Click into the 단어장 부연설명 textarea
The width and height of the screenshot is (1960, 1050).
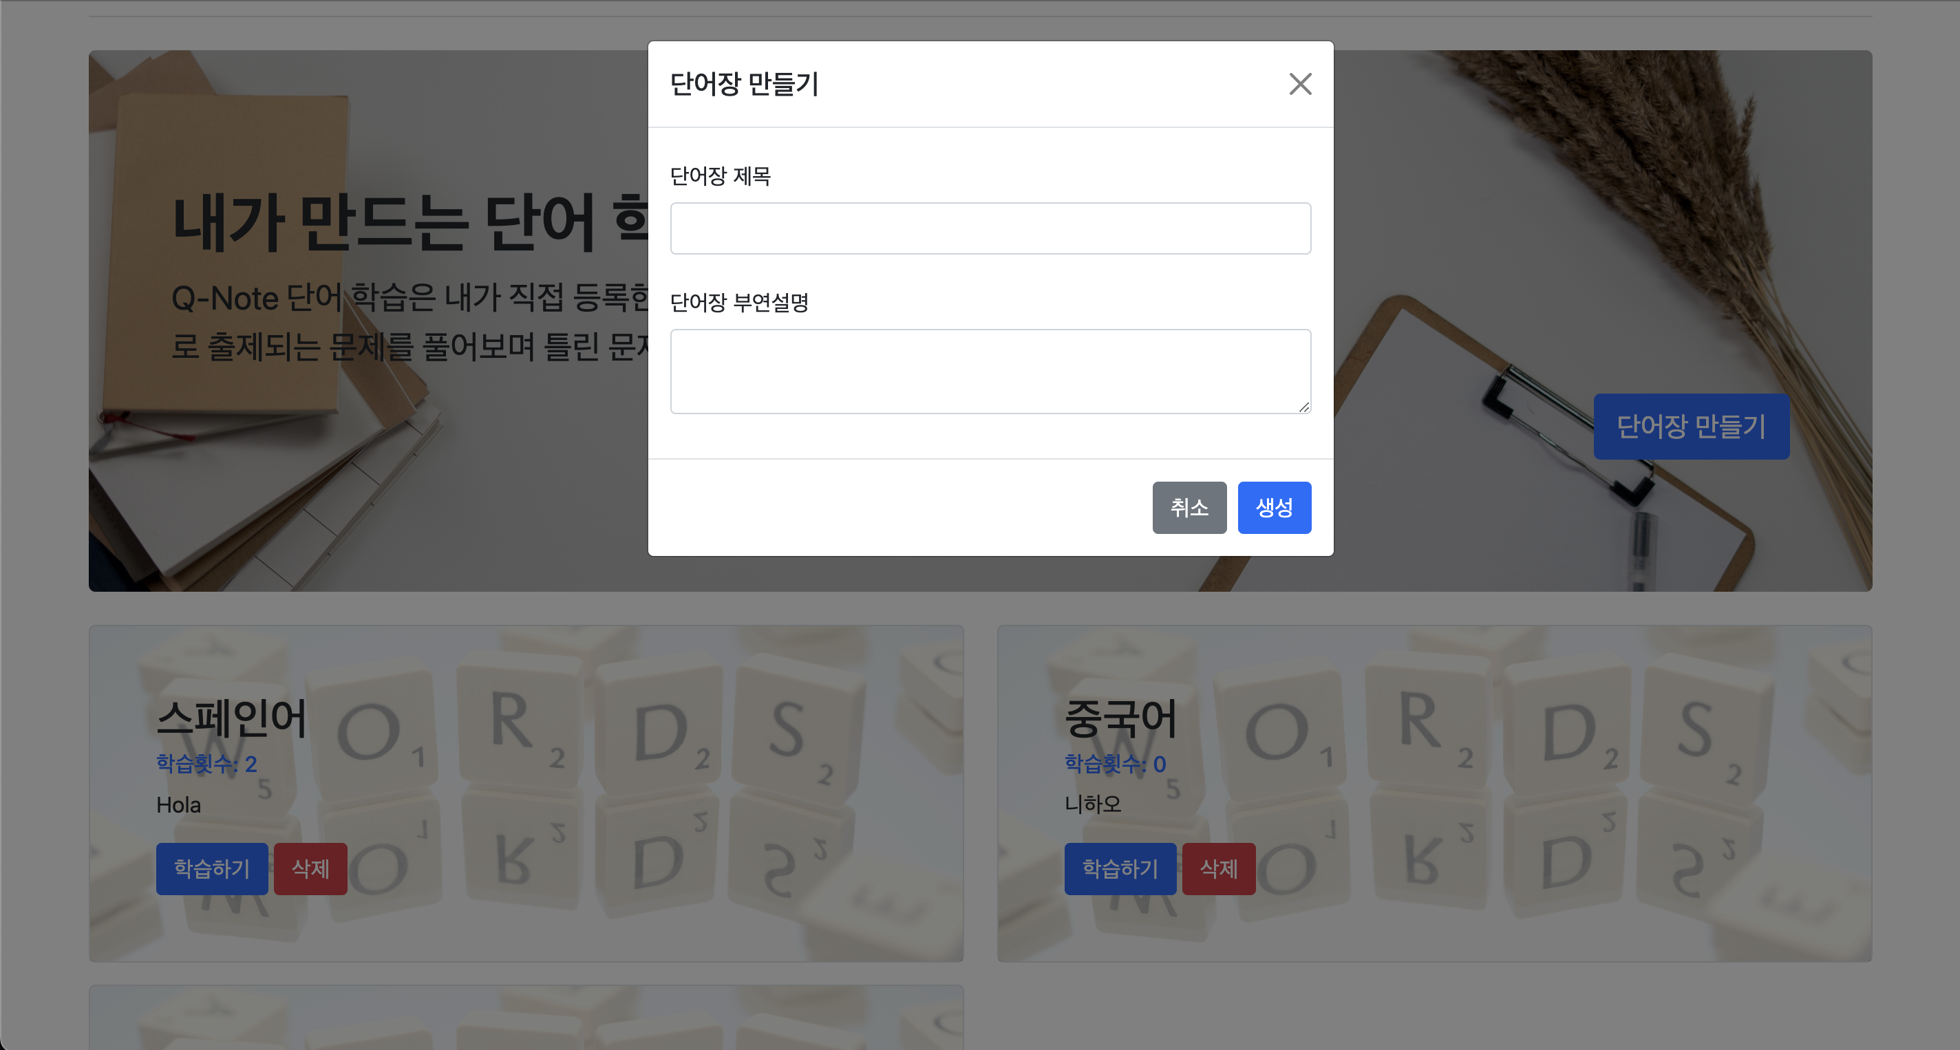point(990,372)
